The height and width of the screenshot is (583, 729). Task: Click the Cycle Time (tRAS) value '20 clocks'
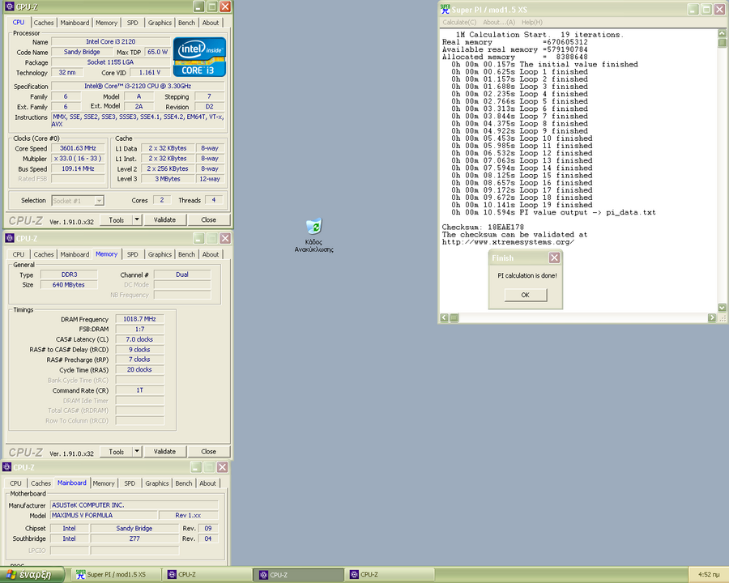[139, 369]
